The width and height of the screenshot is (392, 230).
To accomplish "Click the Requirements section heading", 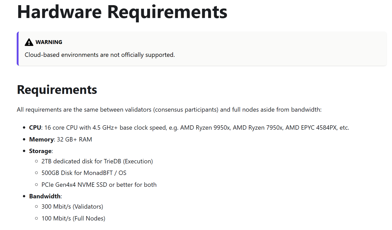I will click(x=57, y=90).
